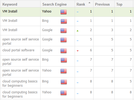This screenshot has height=100, width=134.
Task: Click the US flag for Yahoo cloud computing basics
Action: pos(64,93)
